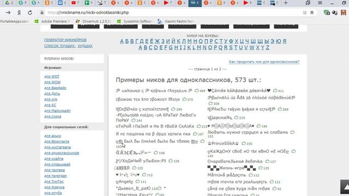Viewport: 349px width, 196px height.
Task: Open sidebar link 'для инстаграма'
Action: tap(57, 148)
